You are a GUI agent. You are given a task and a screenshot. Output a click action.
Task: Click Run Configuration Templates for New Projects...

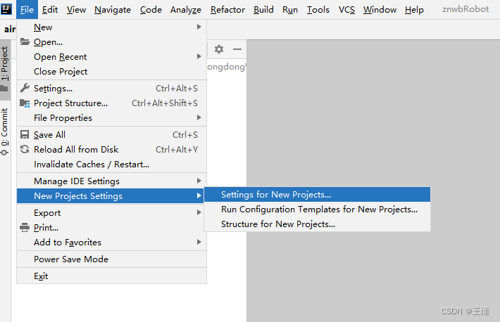click(x=318, y=210)
